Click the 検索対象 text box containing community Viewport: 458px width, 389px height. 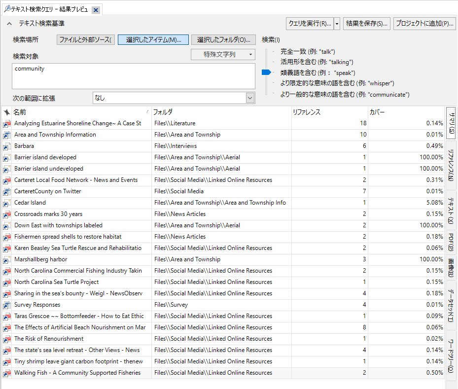[133, 76]
